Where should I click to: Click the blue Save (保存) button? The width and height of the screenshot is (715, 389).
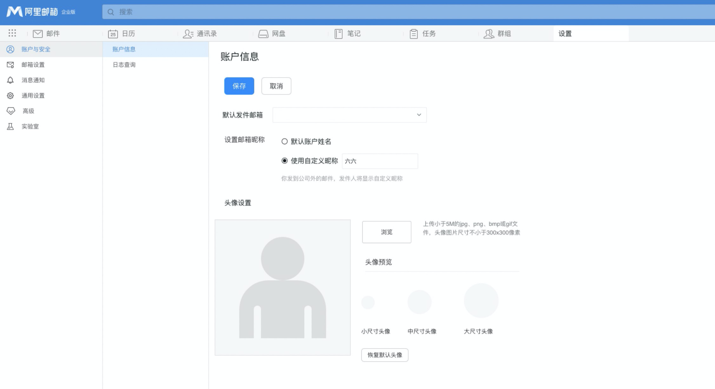239,86
